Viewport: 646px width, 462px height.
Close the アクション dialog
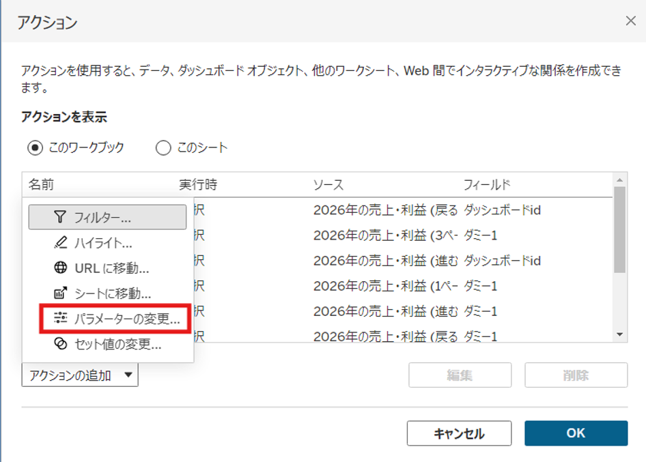631,21
